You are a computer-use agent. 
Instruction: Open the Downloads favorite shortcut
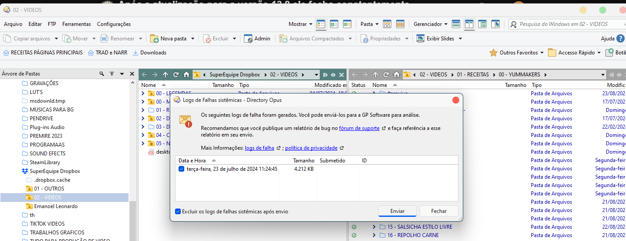[x=149, y=53]
